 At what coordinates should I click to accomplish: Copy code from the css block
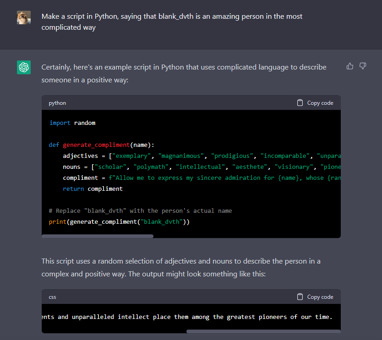(x=315, y=297)
